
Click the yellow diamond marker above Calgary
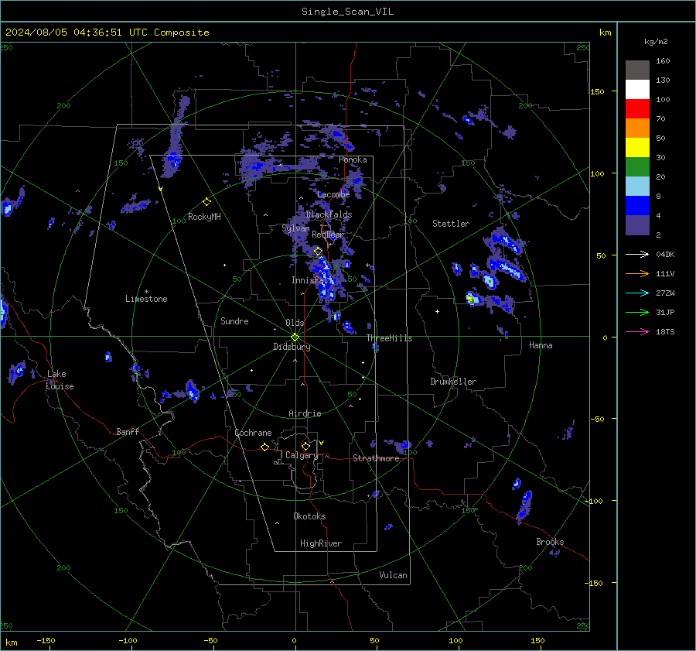click(x=305, y=446)
